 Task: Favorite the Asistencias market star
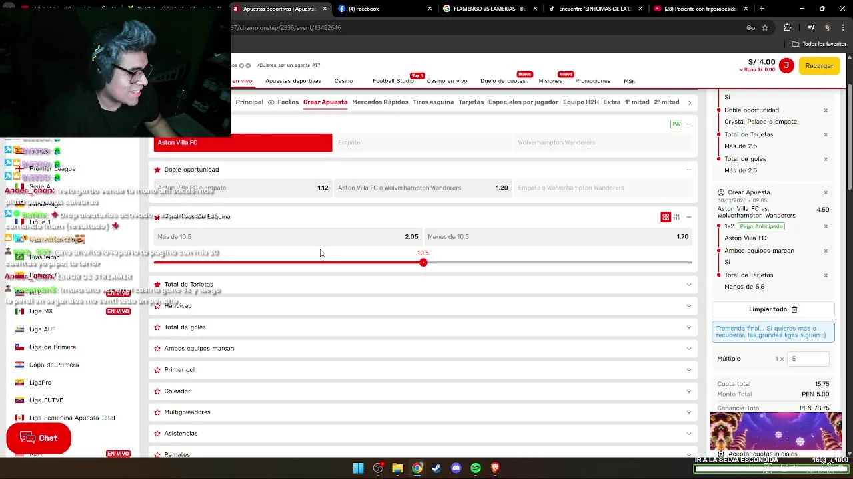click(157, 434)
